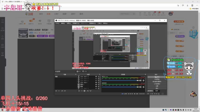Switch to 控件 tab in OBS
This screenshot has width=200, height=112.
click(x=157, y=91)
